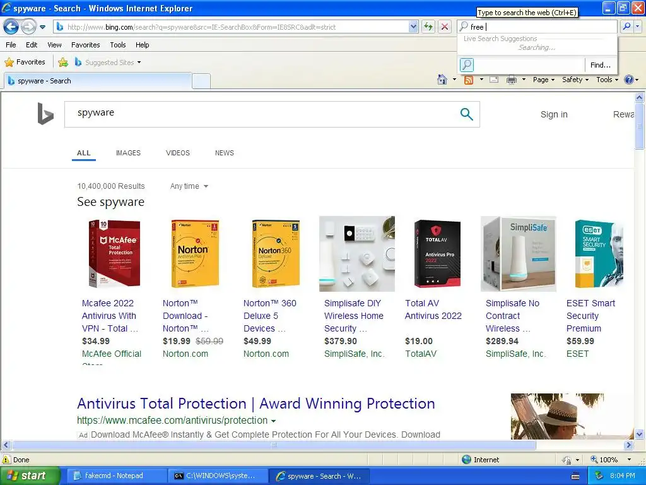Click the toolbar search box containing 'free'
This screenshot has width=646, height=485.
pos(537,27)
